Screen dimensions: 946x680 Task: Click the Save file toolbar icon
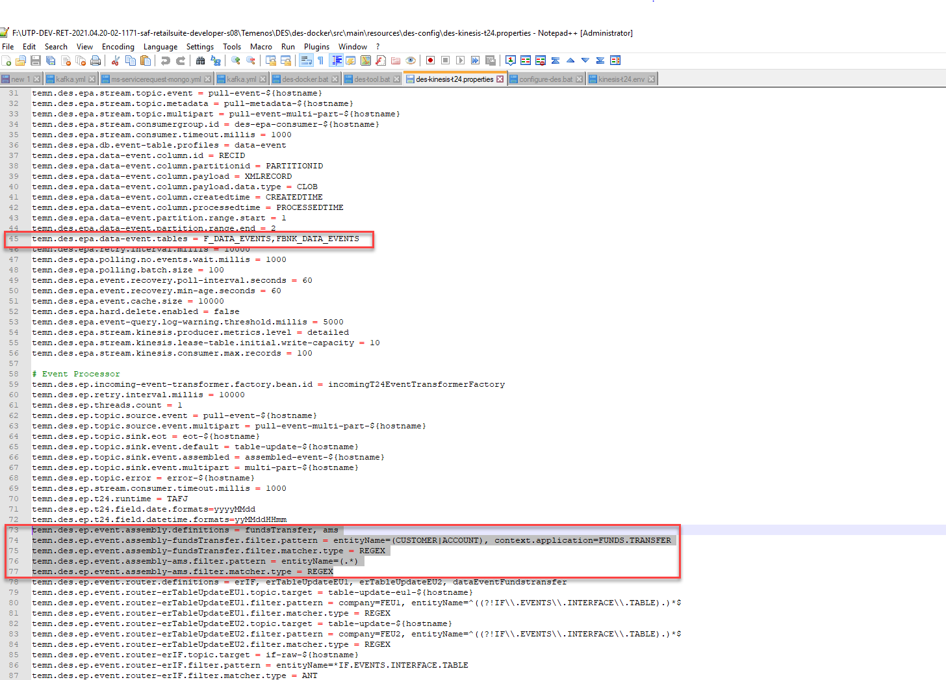[x=36, y=60]
